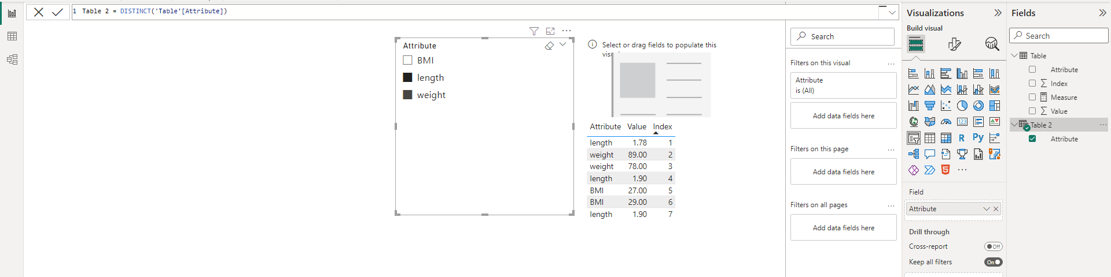Select the Python visual
1111x277 pixels.
978,138
